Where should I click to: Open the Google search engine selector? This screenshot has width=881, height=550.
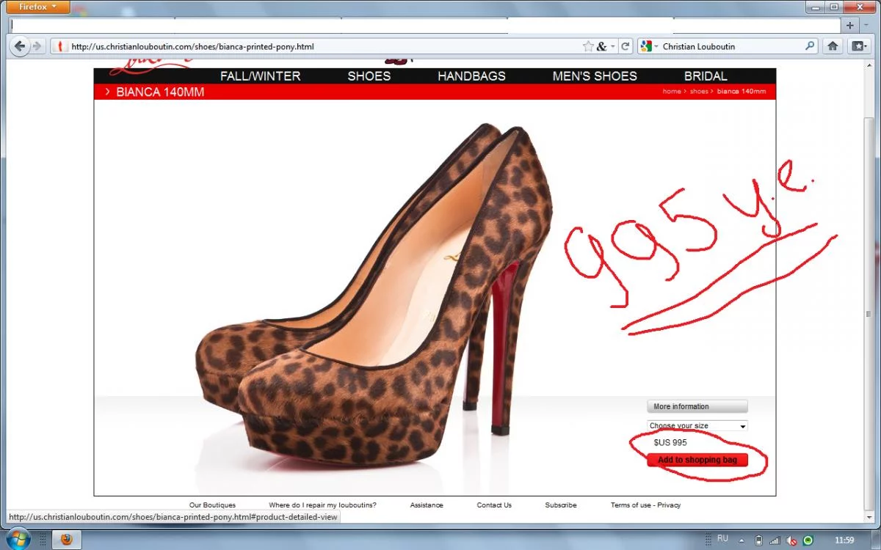[649, 46]
